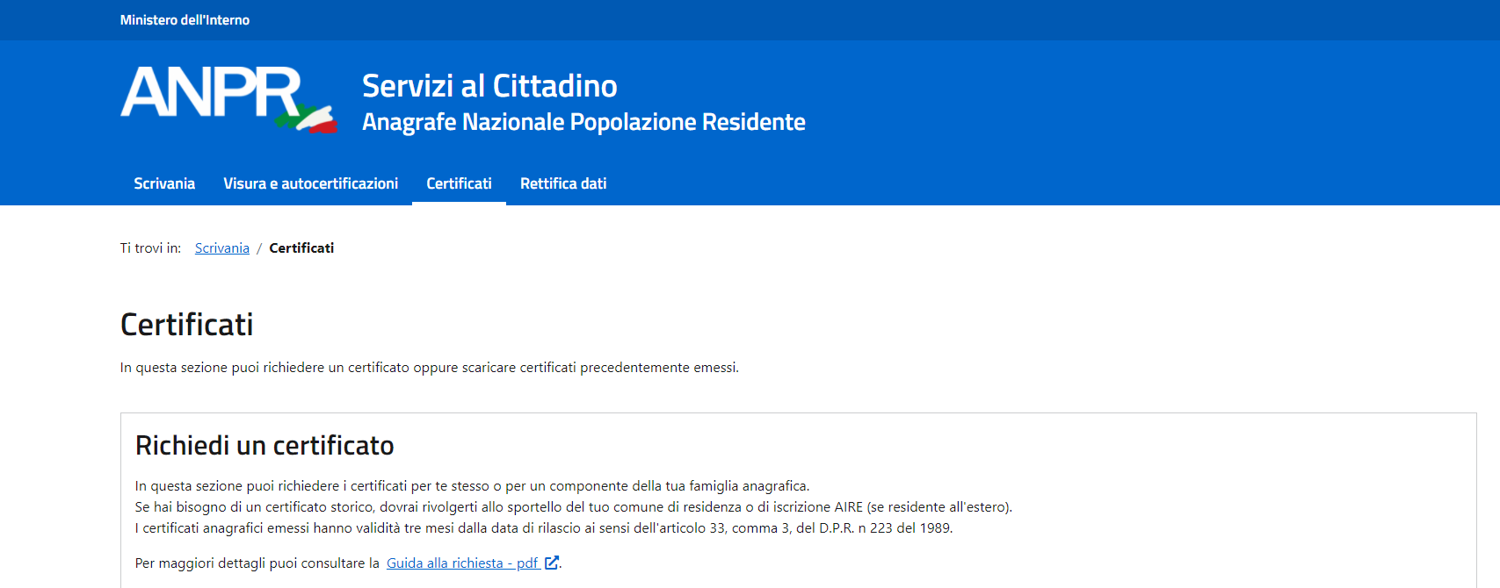Click the Ministero dell'Interno header link
Screen dimensions: 1500x588
click(185, 20)
